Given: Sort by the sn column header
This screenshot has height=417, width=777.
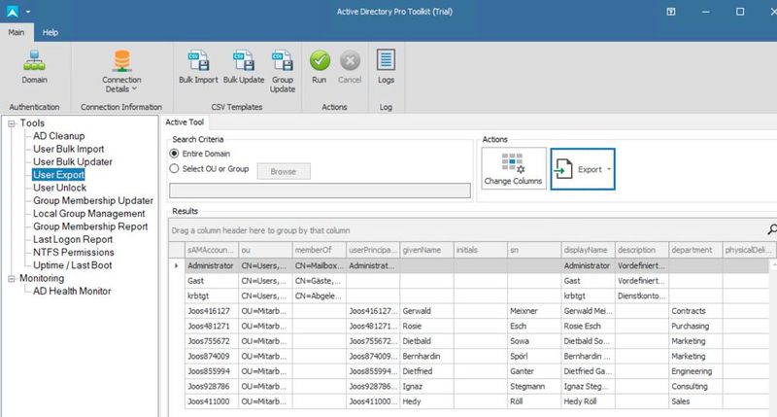Looking at the screenshot, I should 534,250.
